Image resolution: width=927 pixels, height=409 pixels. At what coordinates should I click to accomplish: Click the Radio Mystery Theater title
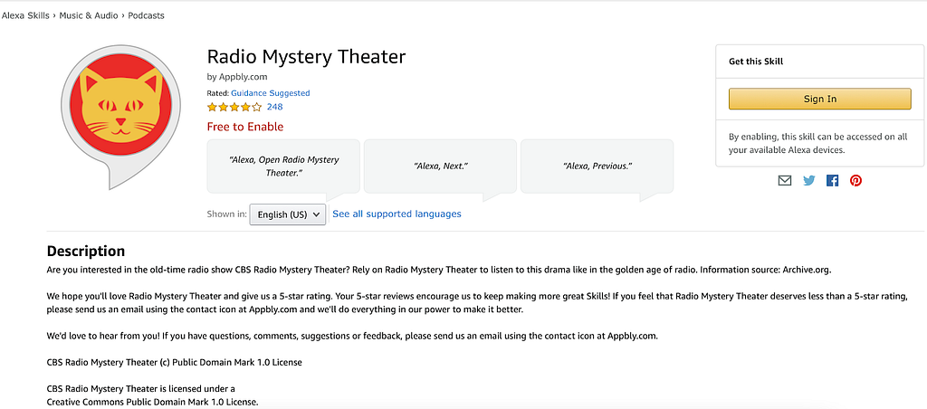[306, 57]
